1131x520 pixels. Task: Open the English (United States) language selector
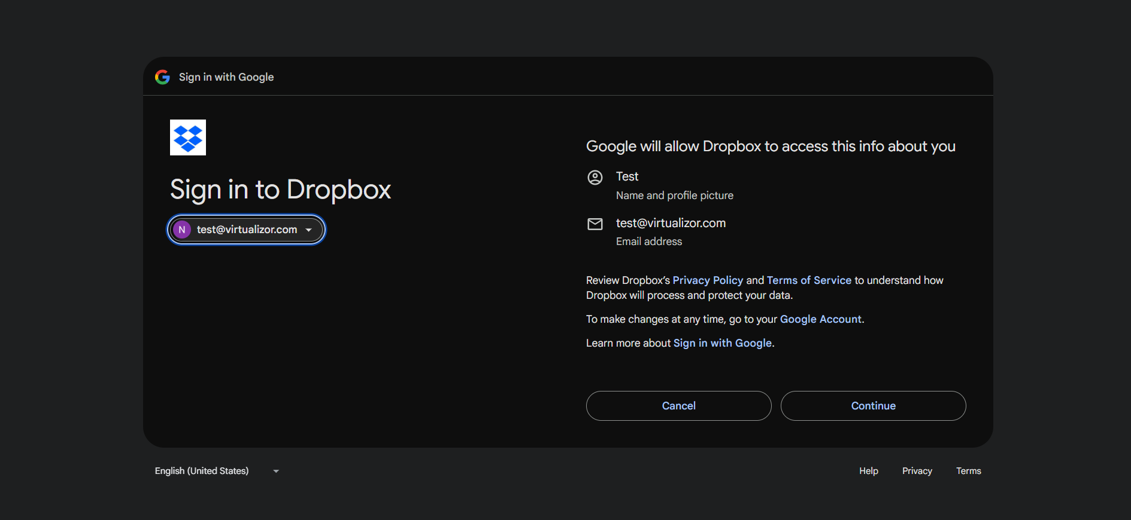[x=202, y=471]
